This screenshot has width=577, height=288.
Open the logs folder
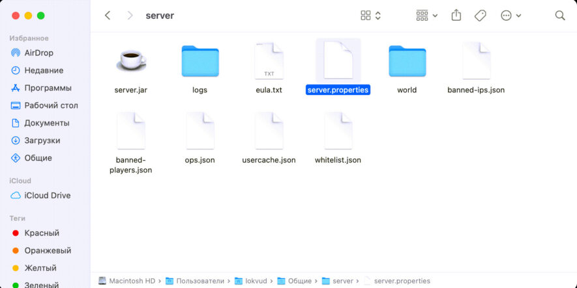point(200,61)
